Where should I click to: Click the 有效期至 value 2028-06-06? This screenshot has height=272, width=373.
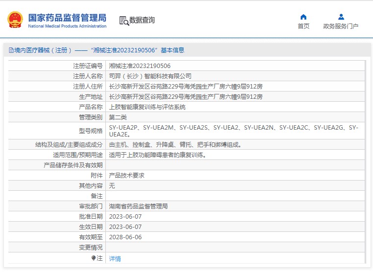click(x=125, y=237)
